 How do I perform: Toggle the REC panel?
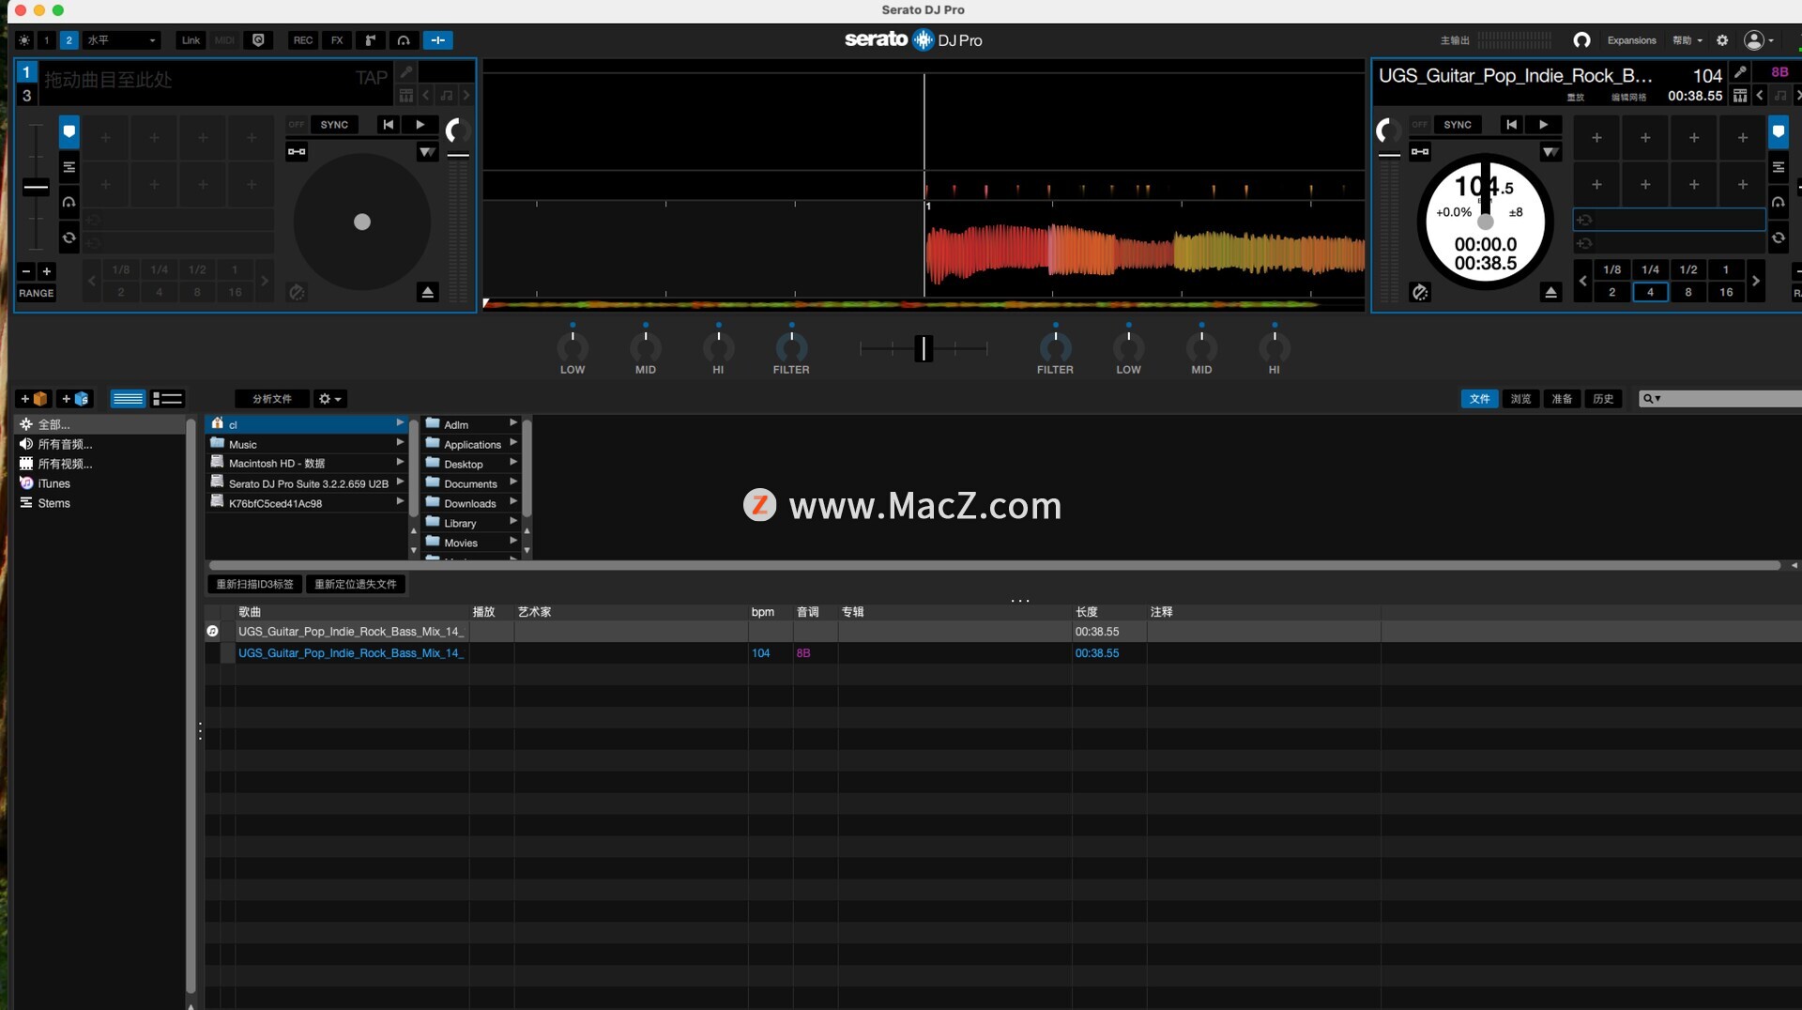point(302,40)
